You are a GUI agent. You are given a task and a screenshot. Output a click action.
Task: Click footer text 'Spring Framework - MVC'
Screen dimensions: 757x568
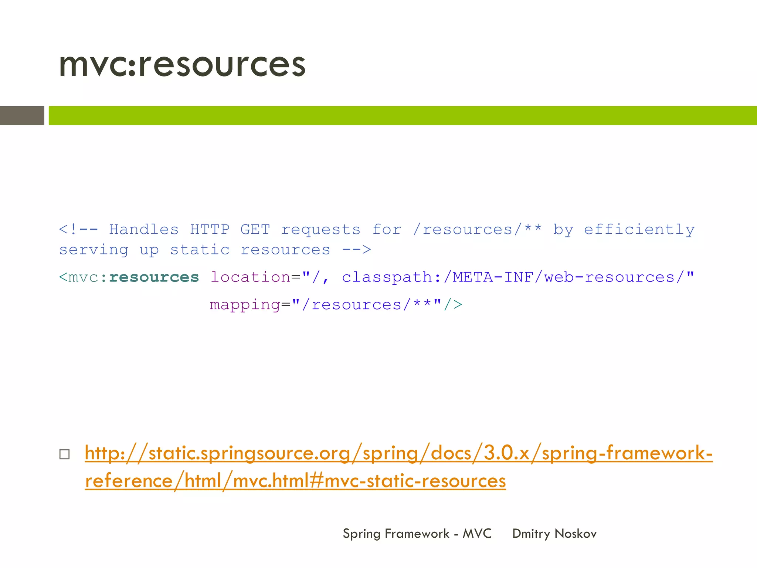pos(417,534)
